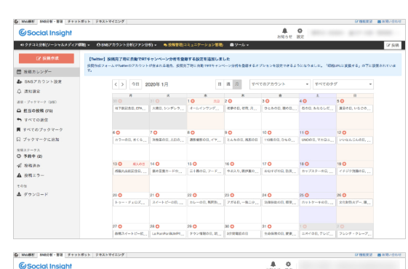
Task: Expand クチコミ分析 navigation menu
Action: pos(55,45)
